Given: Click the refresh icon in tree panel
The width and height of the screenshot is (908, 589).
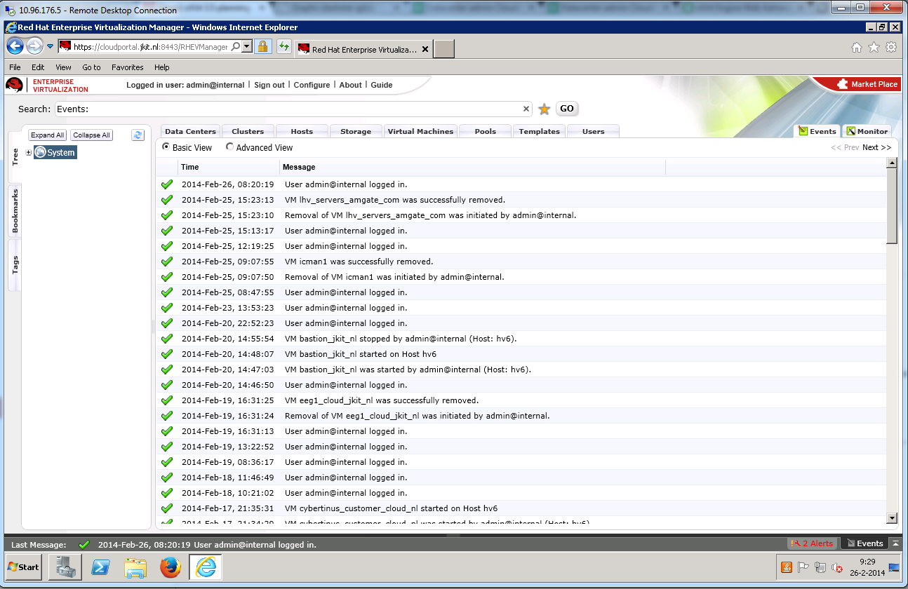Looking at the screenshot, I should (x=138, y=135).
